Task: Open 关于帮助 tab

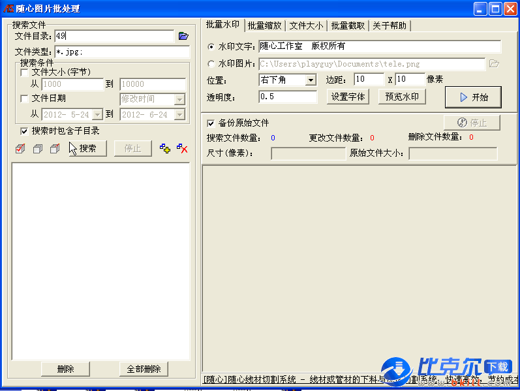Action: pyautogui.click(x=390, y=25)
